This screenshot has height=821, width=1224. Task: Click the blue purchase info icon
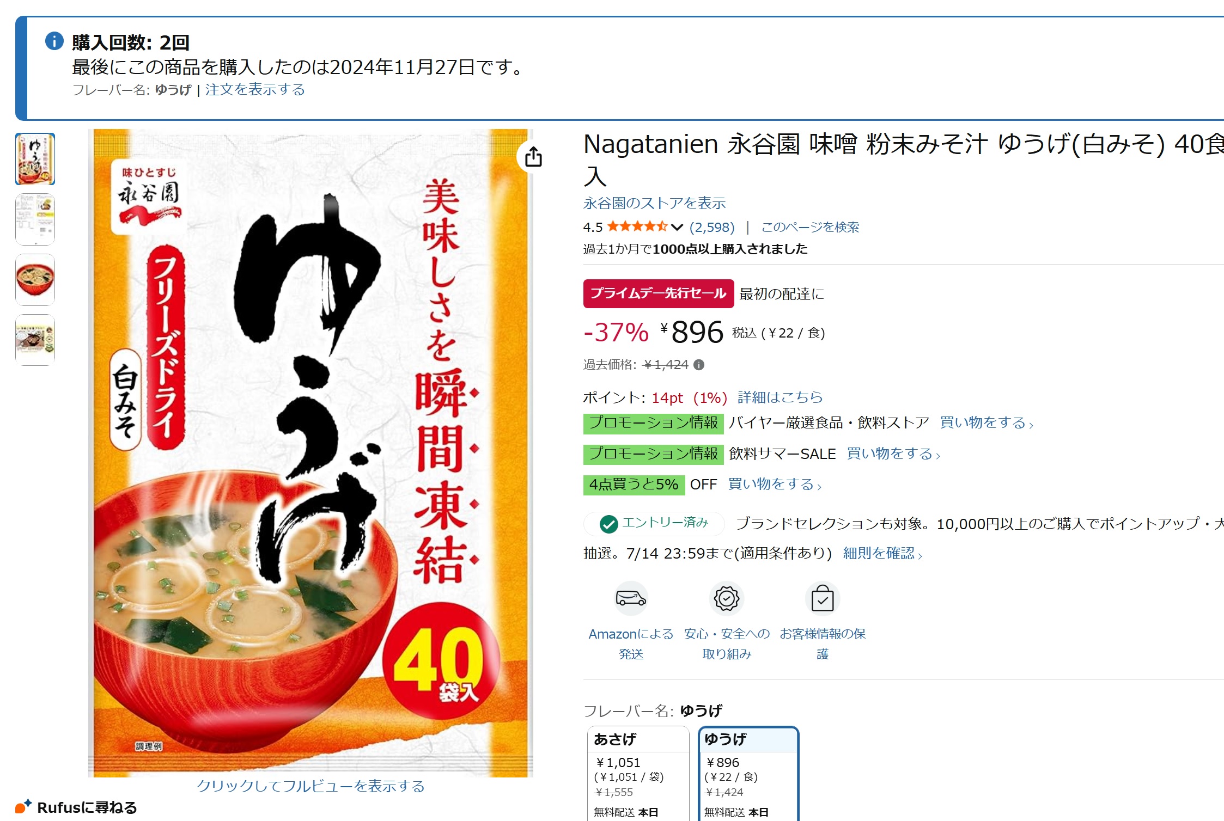tap(54, 41)
